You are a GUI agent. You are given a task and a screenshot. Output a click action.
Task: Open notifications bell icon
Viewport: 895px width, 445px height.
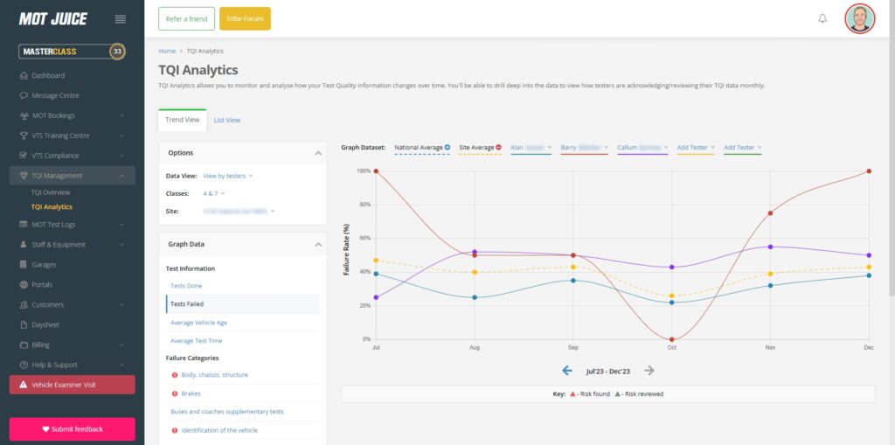822,18
